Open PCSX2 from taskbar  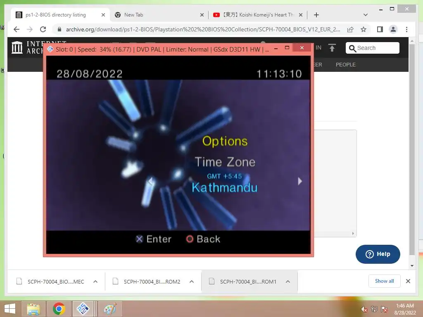(83, 309)
